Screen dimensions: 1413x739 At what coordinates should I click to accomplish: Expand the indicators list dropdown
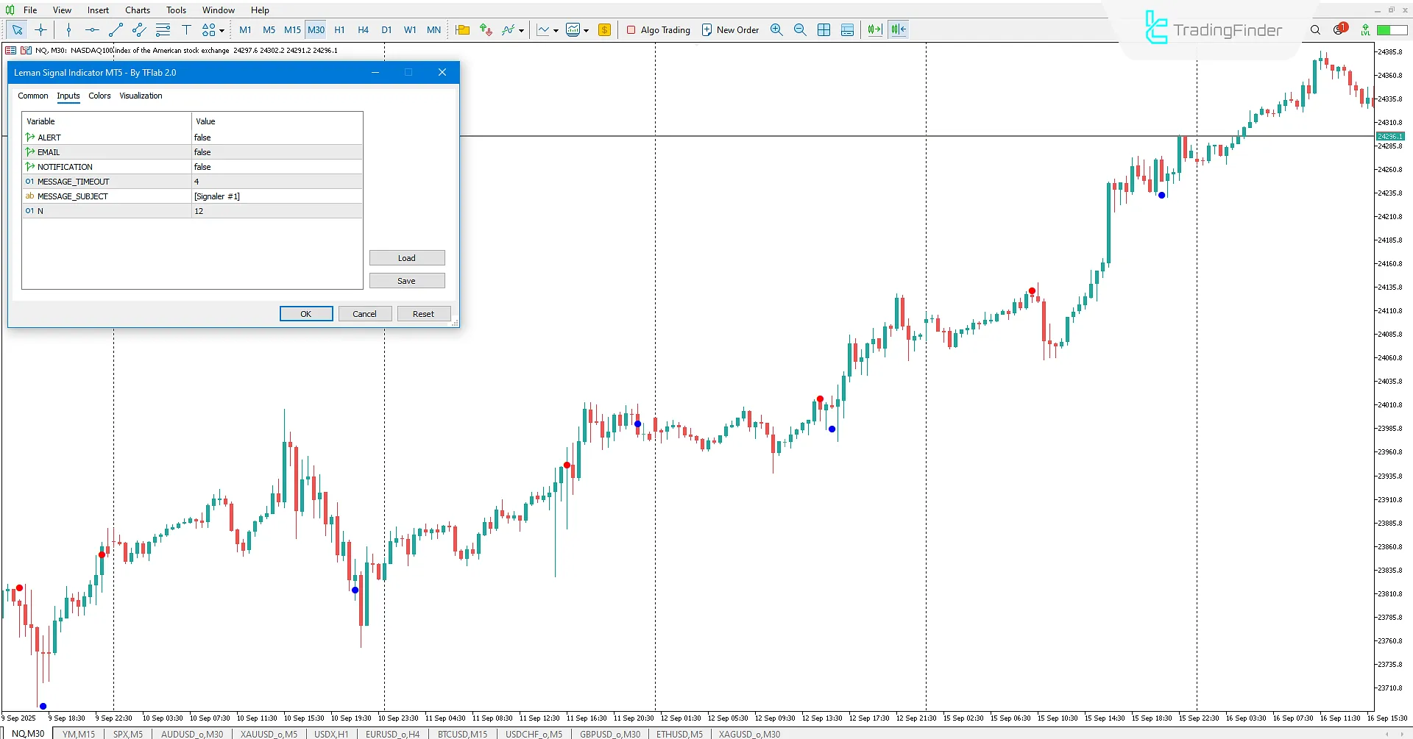[523, 29]
